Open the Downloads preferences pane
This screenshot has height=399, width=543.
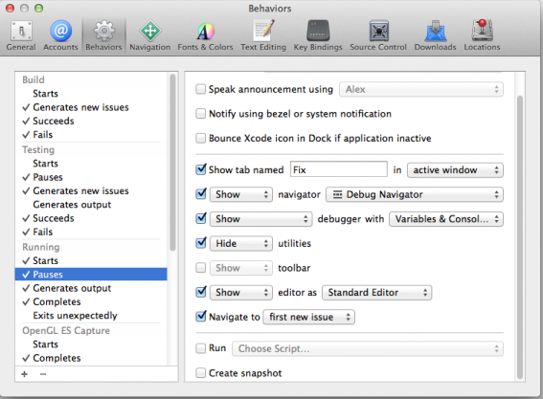point(436,35)
